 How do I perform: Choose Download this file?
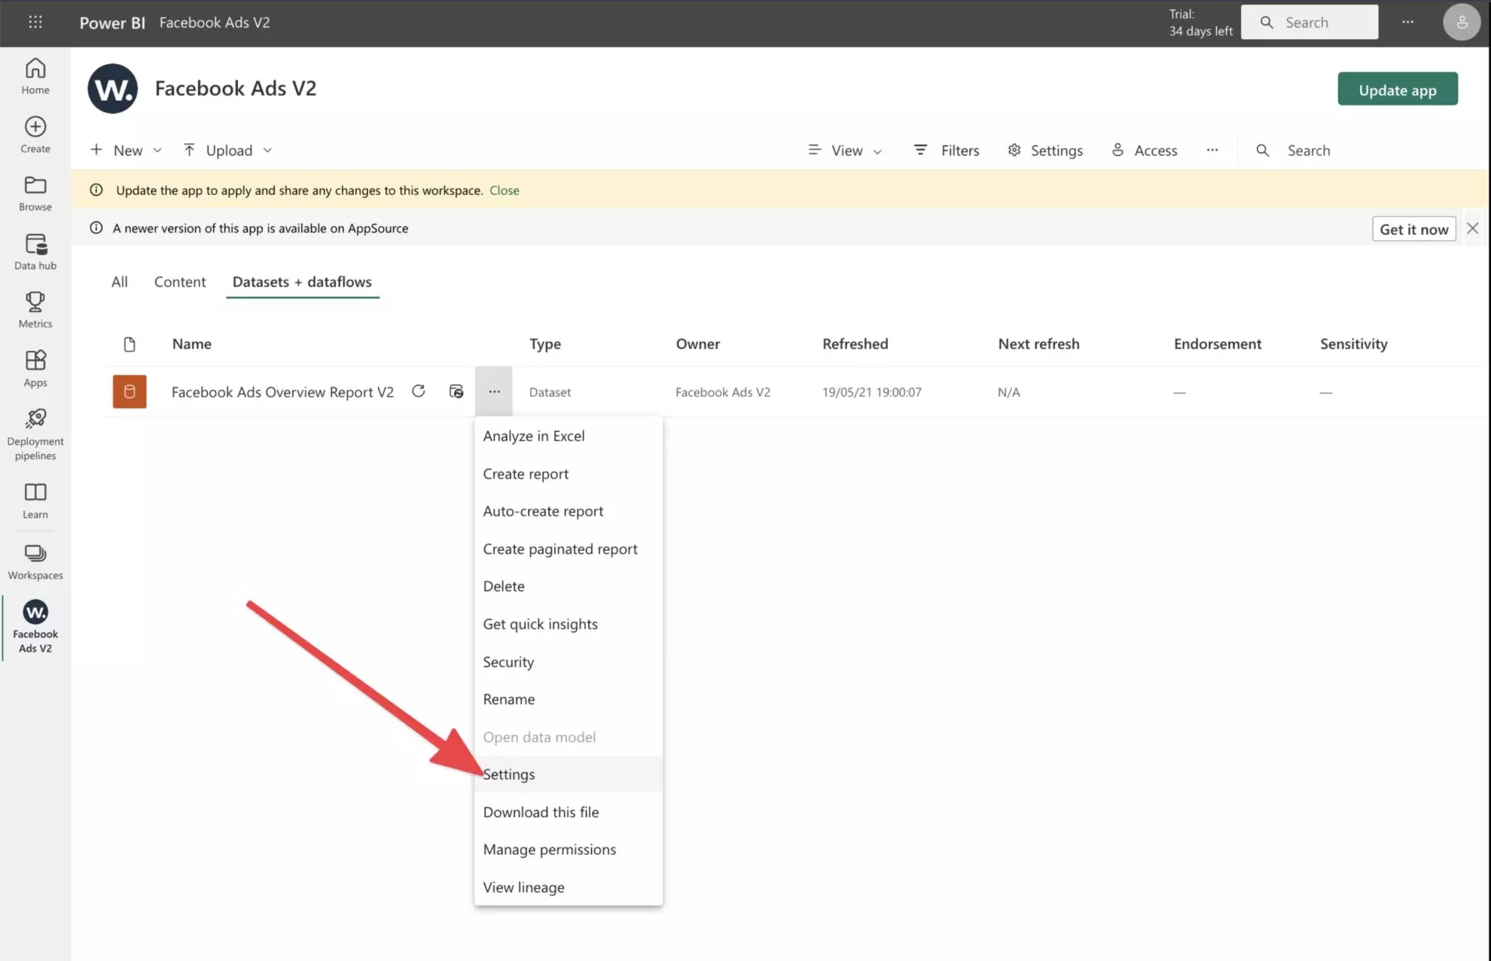569,812
